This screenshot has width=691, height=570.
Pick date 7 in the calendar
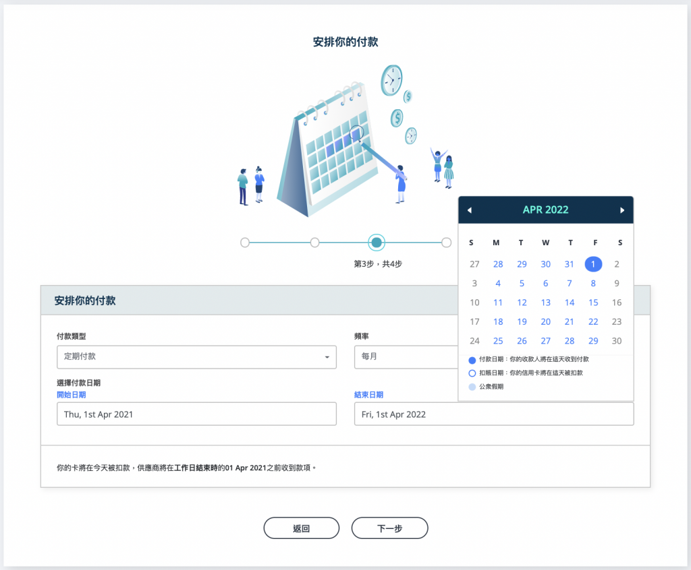click(570, 284)
